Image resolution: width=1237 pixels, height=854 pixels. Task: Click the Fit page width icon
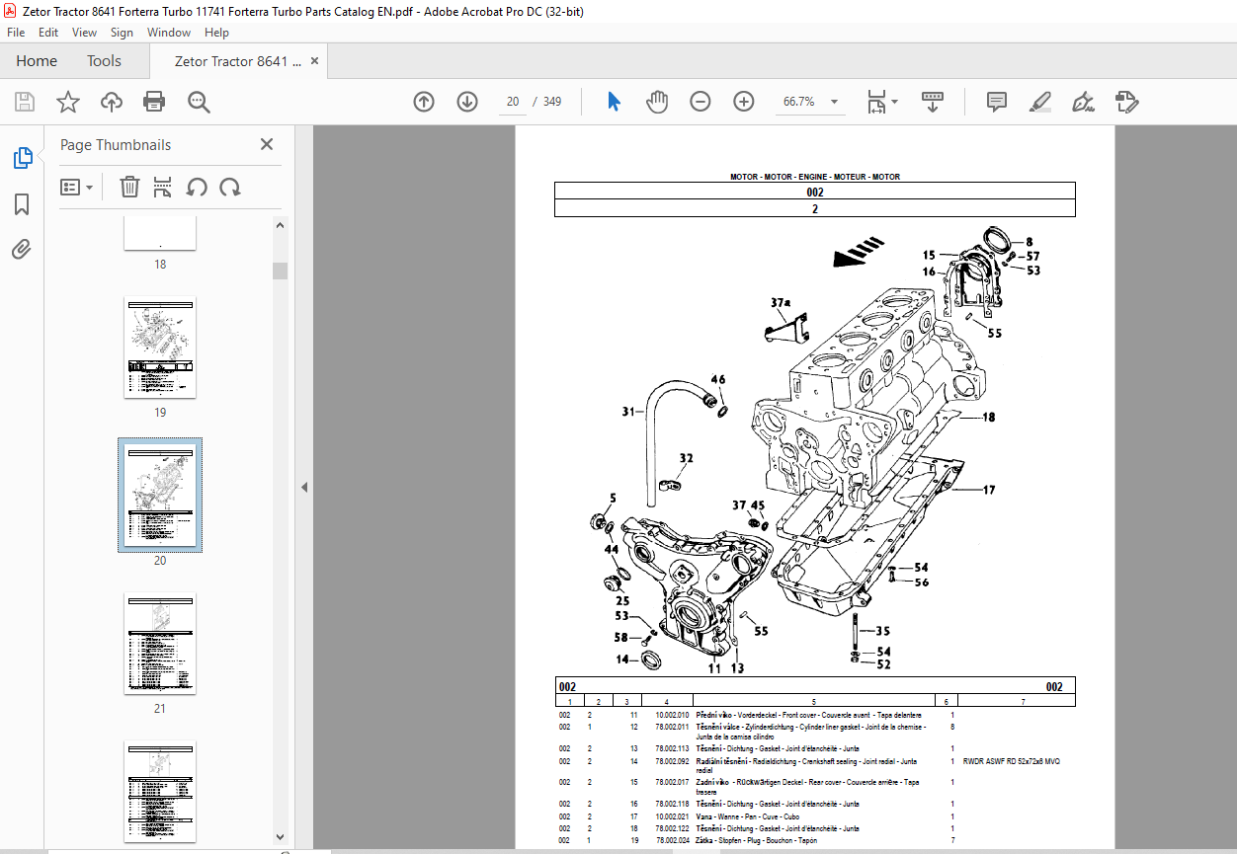coord(876,102)
